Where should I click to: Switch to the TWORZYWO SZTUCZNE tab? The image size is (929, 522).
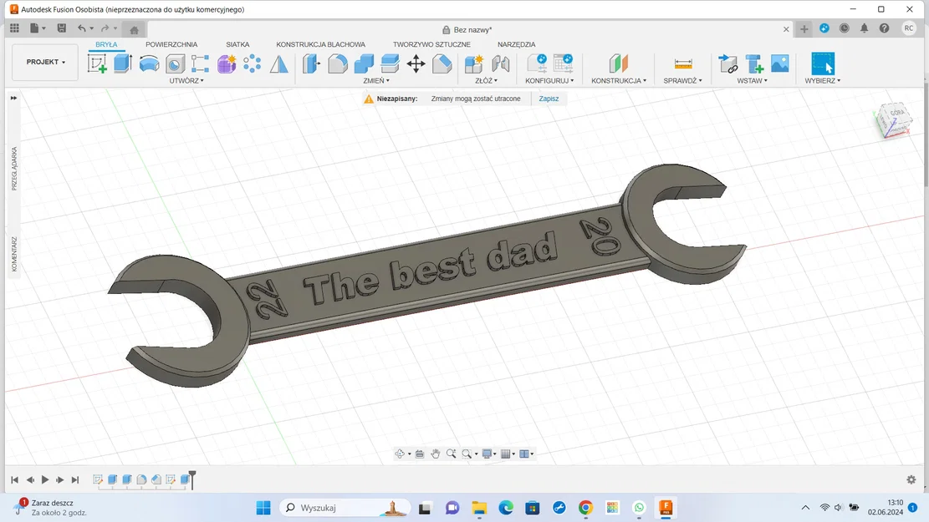pyautogui.click(x=431, y=44)
